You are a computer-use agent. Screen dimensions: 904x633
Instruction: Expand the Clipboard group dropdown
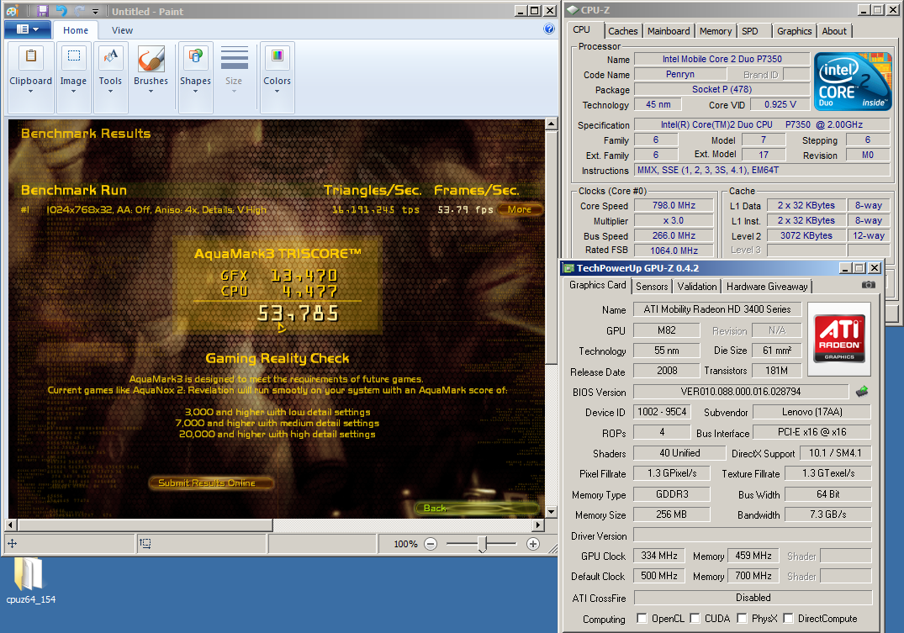click(30, 91)
